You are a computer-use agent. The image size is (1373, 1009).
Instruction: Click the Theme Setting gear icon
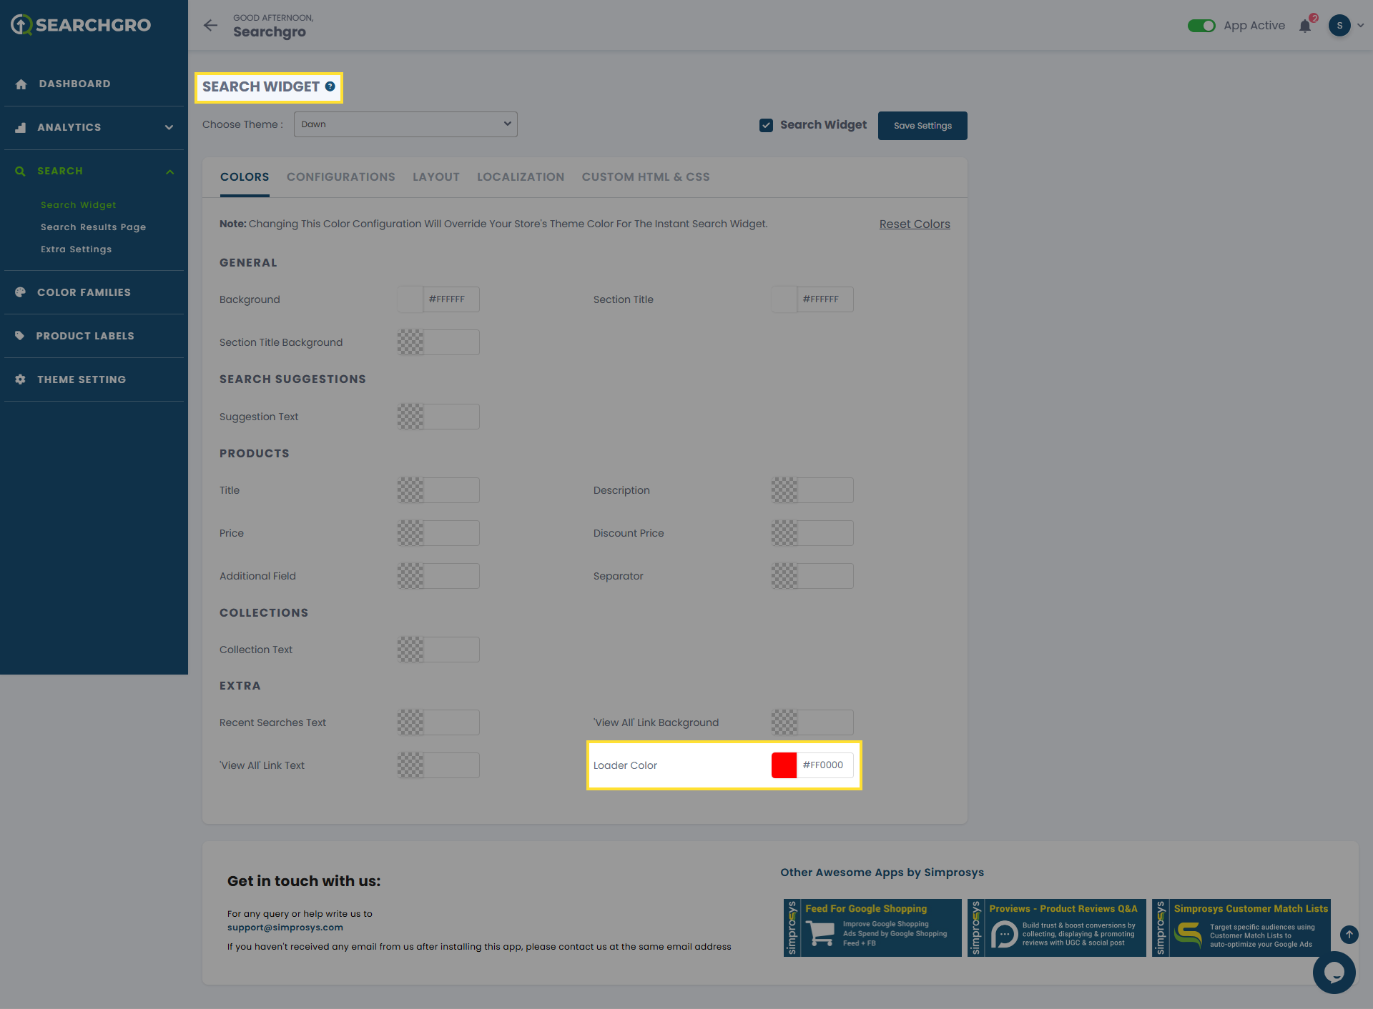(x=20, y=379)
